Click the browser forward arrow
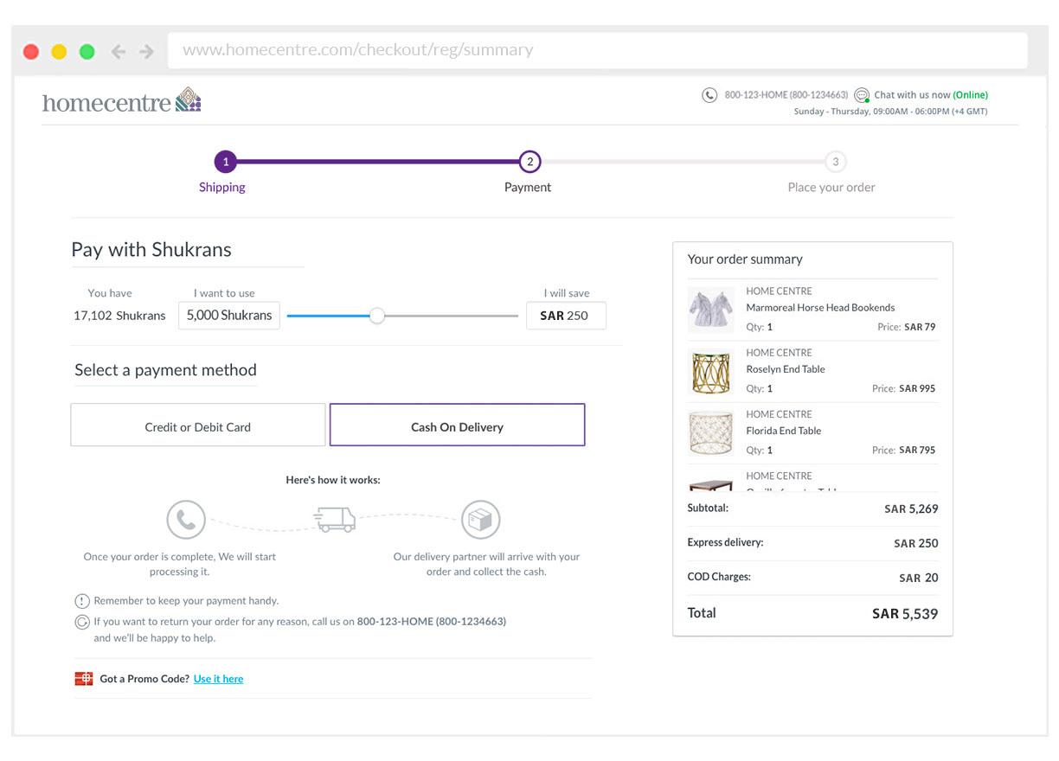1059x761 pixels. coord(147,52)
